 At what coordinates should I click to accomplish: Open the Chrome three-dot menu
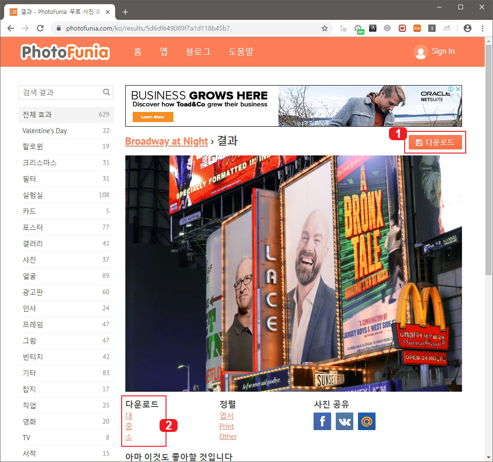[x=482, y=28]
